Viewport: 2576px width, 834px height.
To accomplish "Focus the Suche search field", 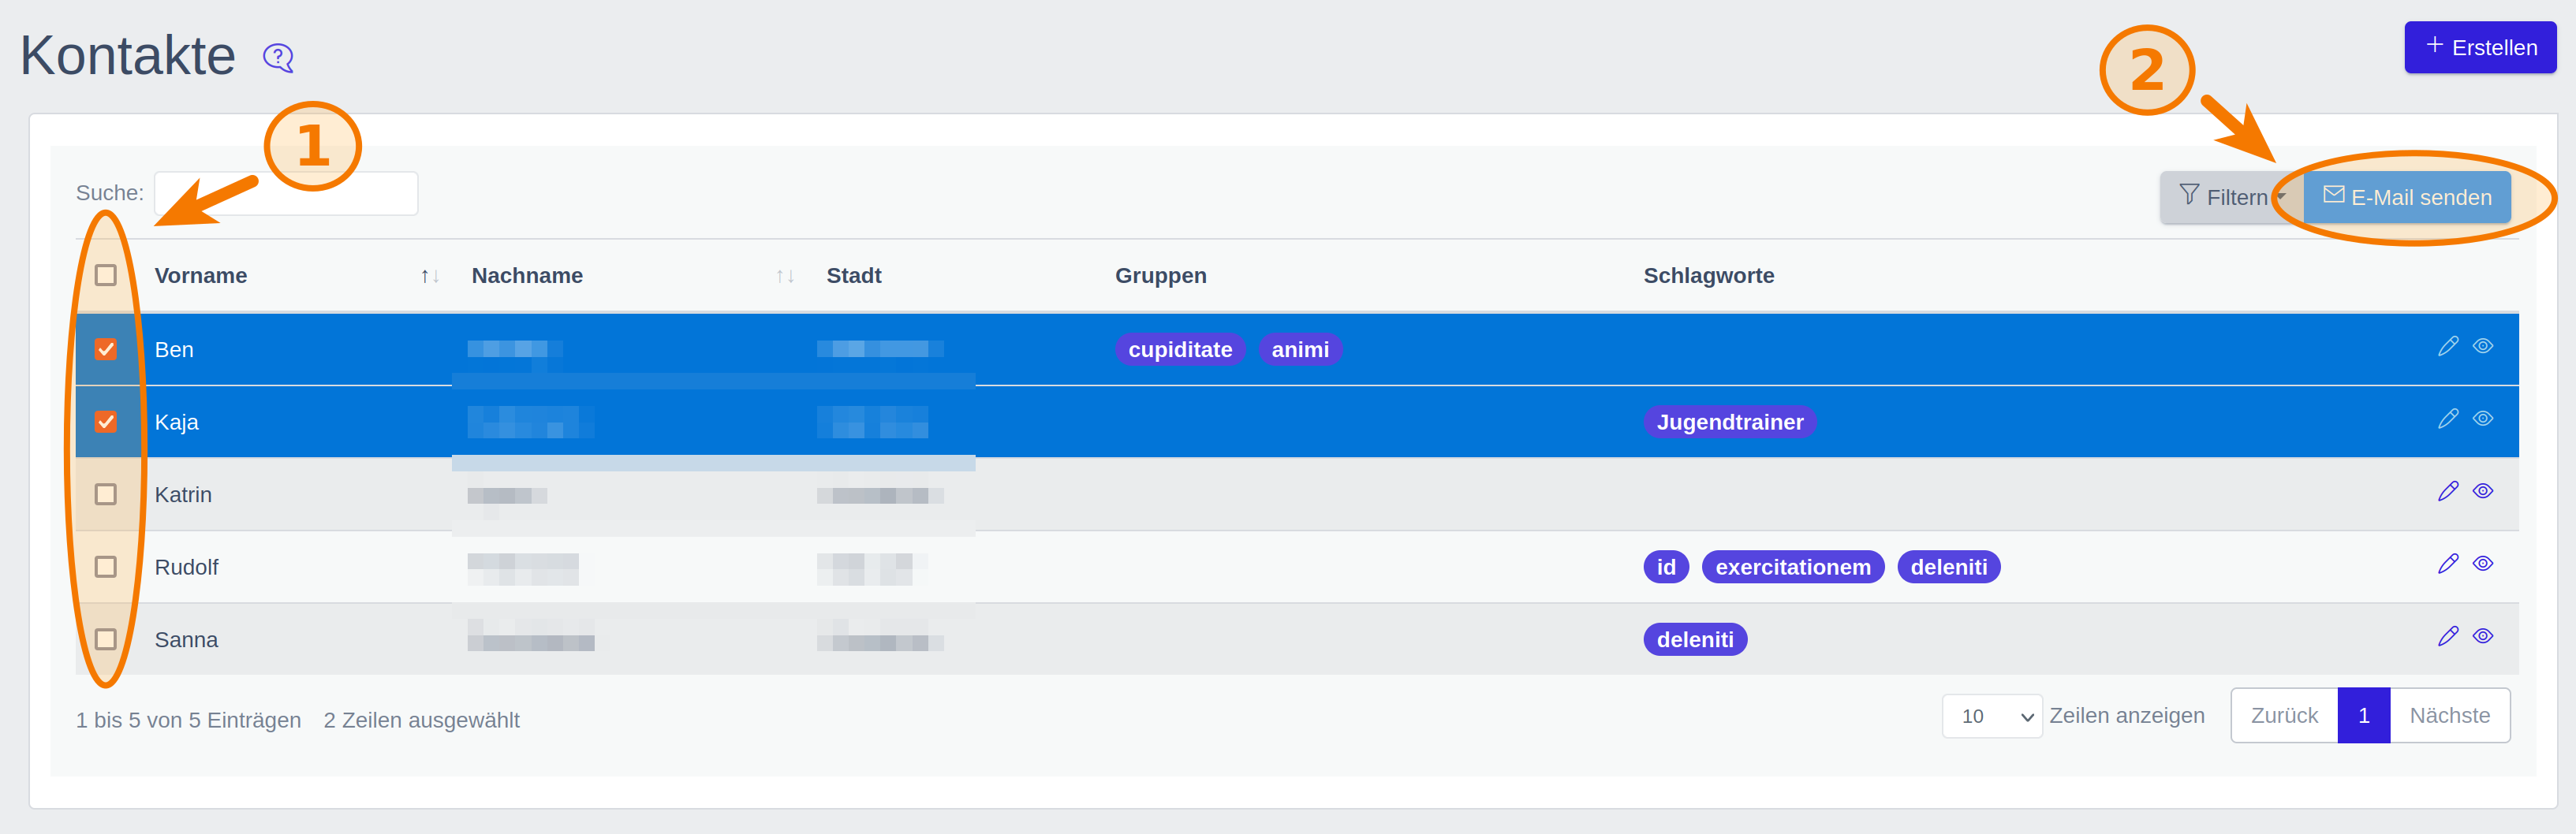I will click(286, 193).
